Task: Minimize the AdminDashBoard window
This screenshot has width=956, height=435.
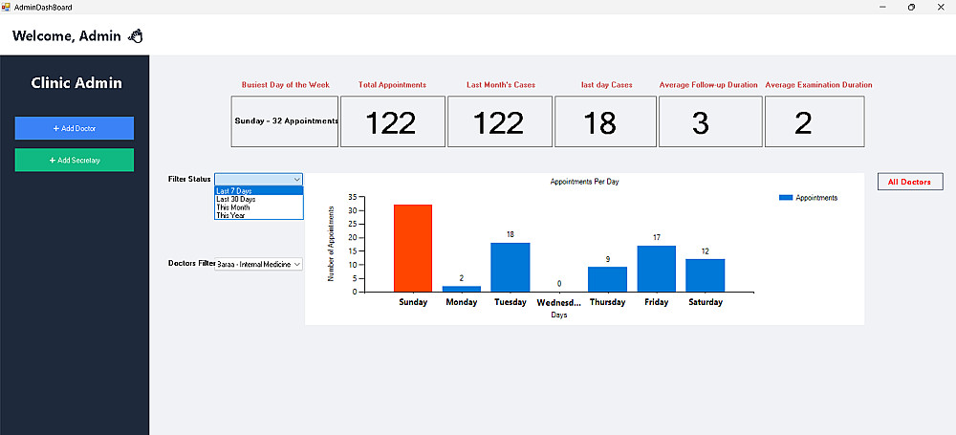Action: coord(882,8)
